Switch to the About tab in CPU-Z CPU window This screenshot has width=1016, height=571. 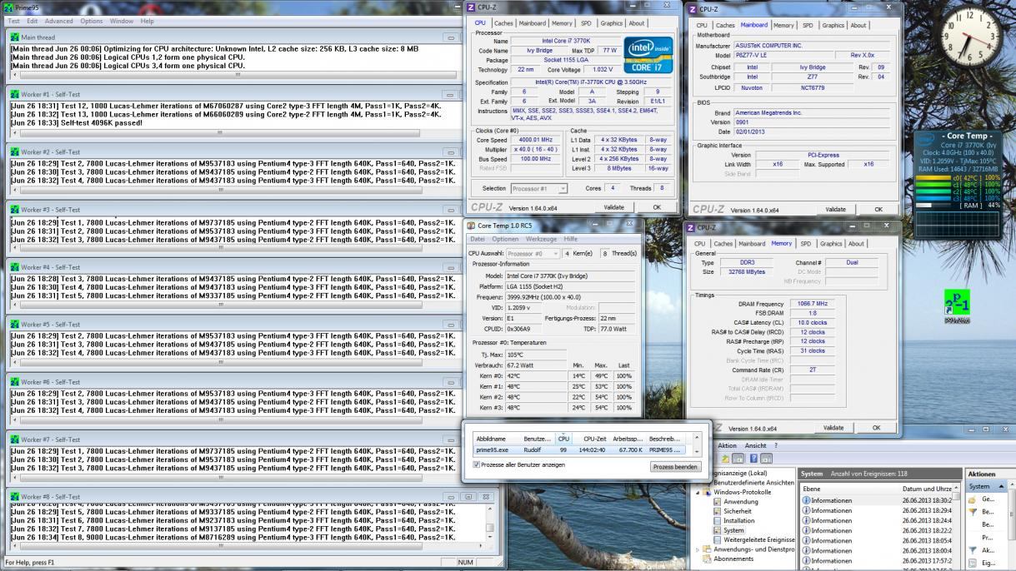637,23
